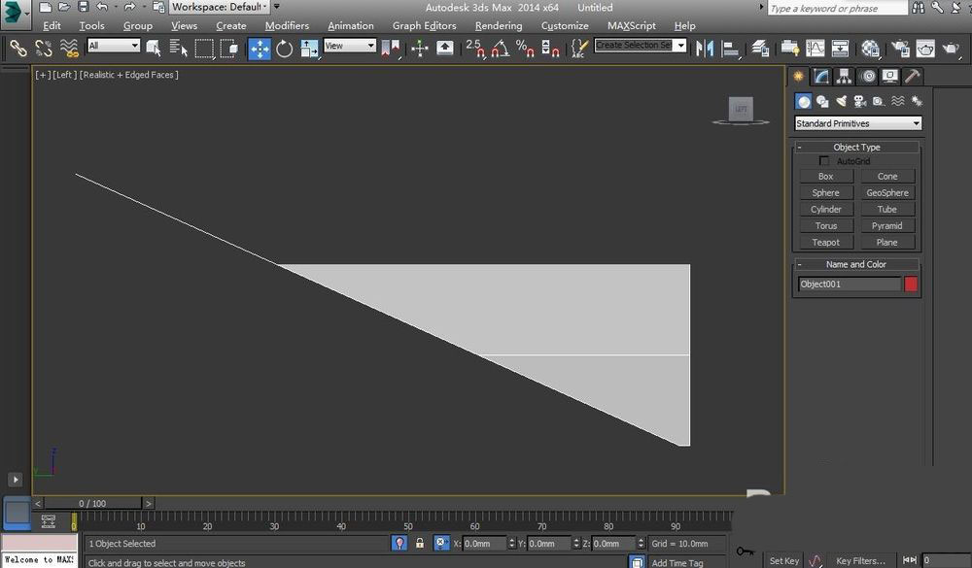Open the Workspace: Default dropdown
The width and height of the screenshot is (972, 568).
[x=220, y=7]
